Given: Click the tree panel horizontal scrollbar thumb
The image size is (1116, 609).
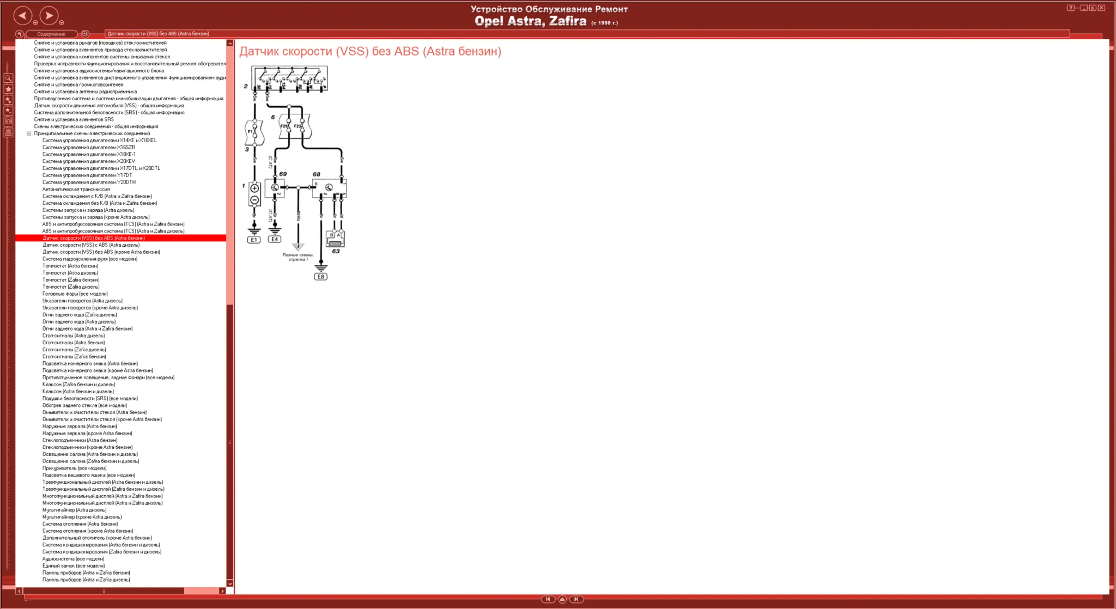Looking at the screenshot, I should tap(104, 590).
